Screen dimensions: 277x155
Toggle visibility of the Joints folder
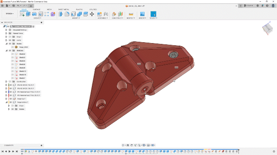10,40
